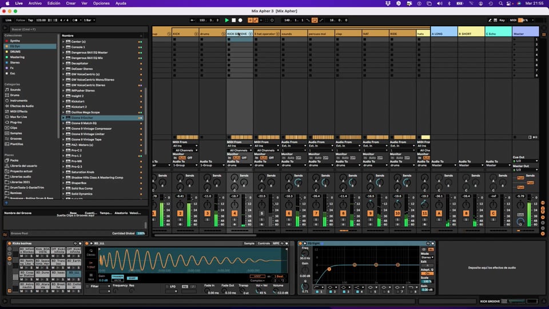The width and height of the screenshot is (549, 309).
Task: Select Slice mode in Simpler
Action: coord(91,277)
